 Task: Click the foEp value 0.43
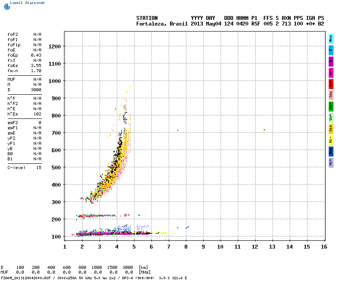tap(36, 55)
